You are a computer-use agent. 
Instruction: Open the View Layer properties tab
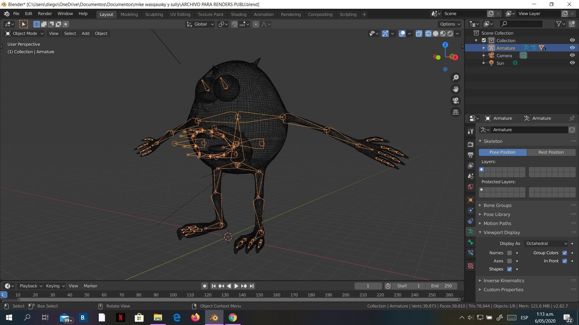click(x=470, y=166)
